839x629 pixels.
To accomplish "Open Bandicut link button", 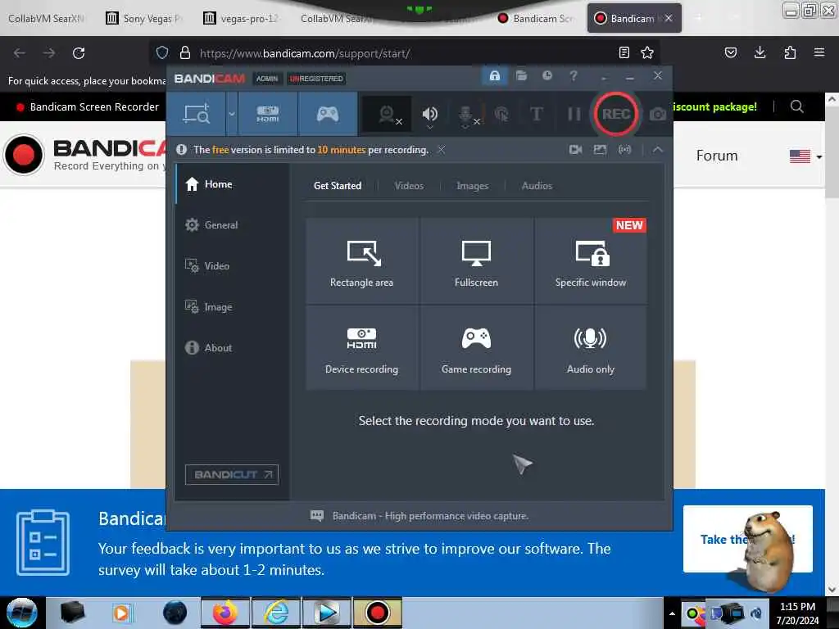I will point(232,474).
